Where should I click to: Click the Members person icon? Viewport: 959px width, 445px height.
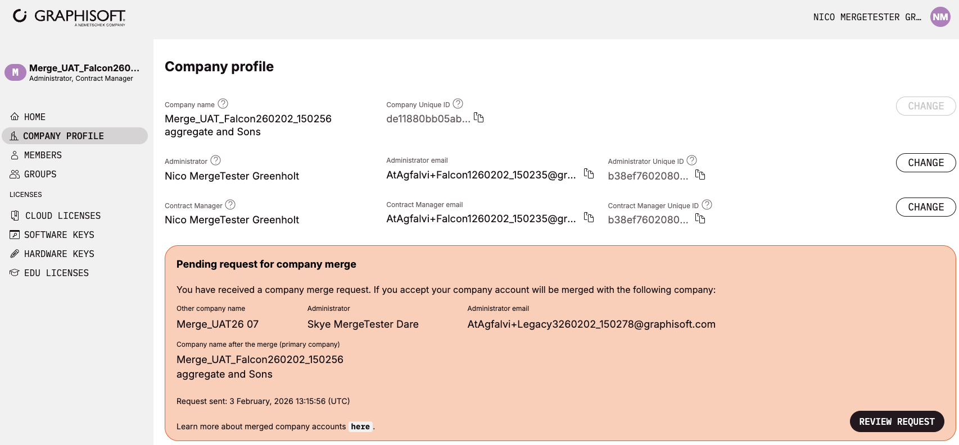click(15, 155)
